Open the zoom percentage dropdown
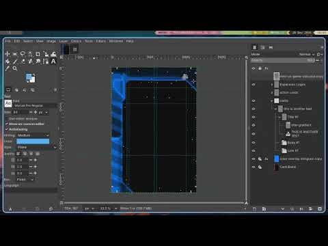This screenshot has width=328, height=246. (115, 208)
